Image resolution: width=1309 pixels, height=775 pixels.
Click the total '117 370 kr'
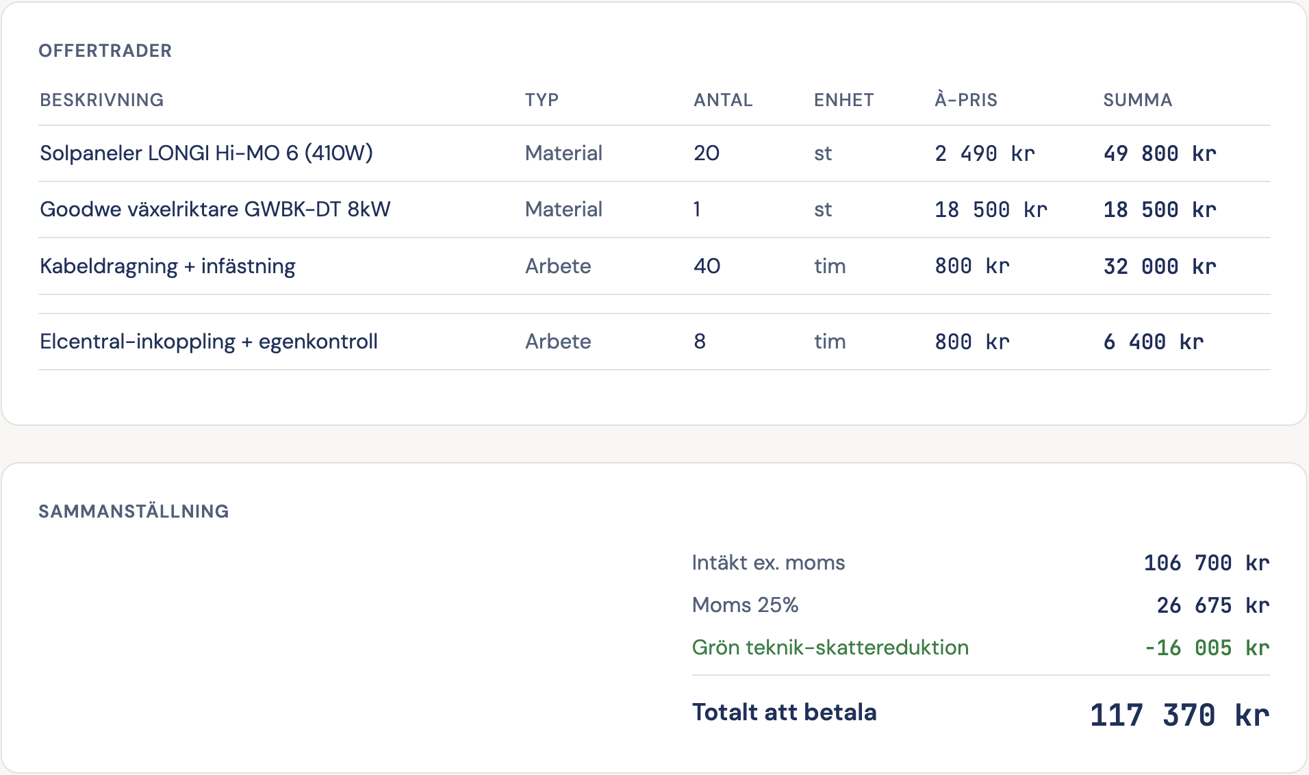[x=1180, y=715]
